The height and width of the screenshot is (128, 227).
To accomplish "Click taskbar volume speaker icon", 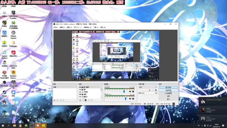I will pos(211,126).
